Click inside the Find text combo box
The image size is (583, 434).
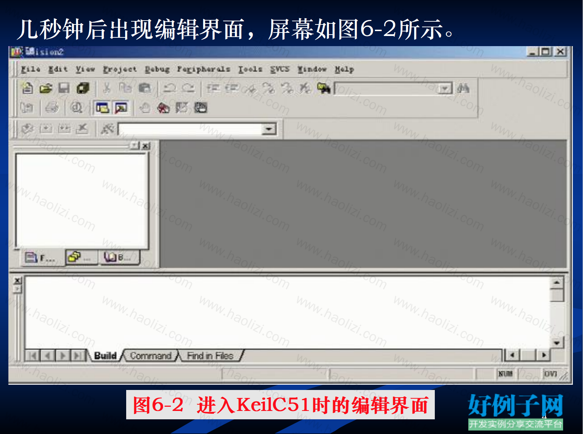[x=386, y=88]
